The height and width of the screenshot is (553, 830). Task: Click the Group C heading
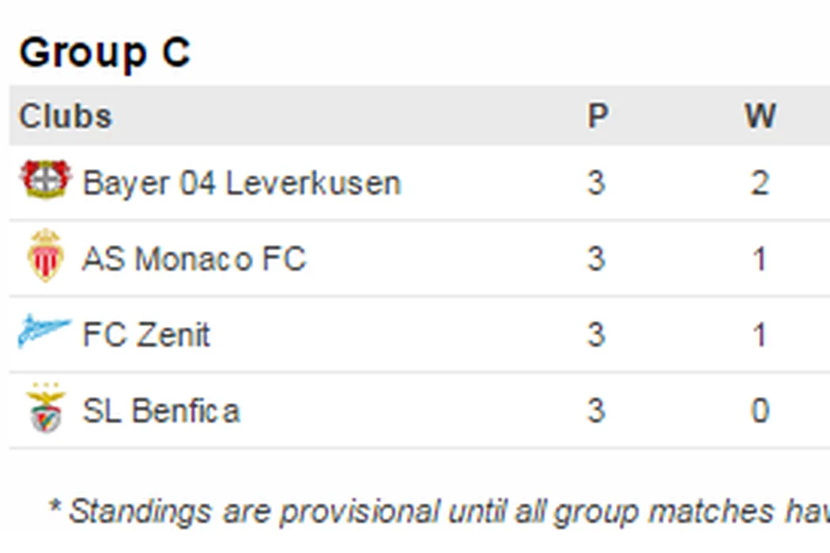[x=104, y=53]
